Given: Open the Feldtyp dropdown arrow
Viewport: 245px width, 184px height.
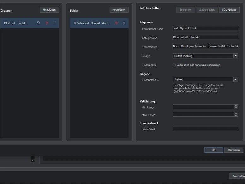Looking at the screenshot, I should click(x=236, y=56).
